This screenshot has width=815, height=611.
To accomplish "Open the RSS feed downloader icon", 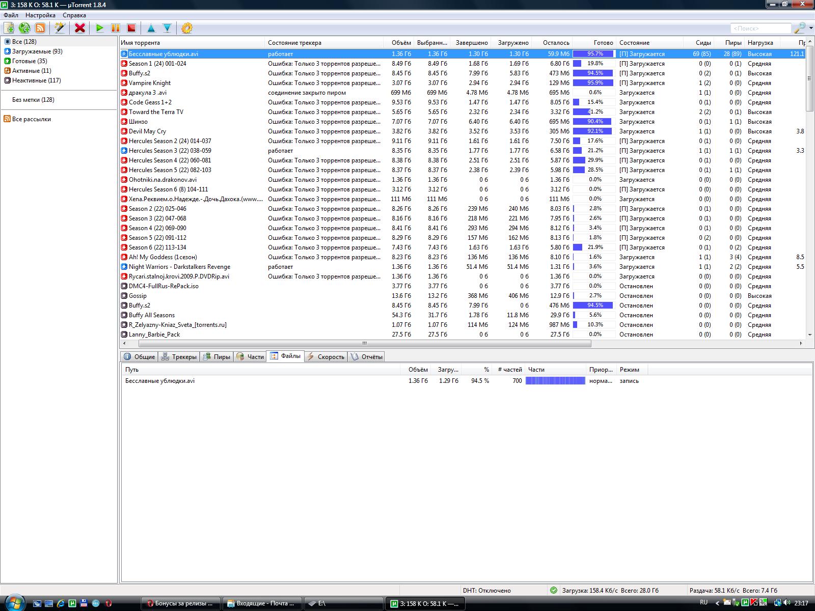I will pyautogui.click(x=40, y=28).
